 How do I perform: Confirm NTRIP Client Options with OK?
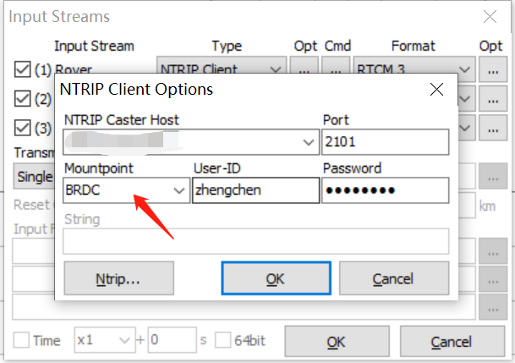pos(276,278)
